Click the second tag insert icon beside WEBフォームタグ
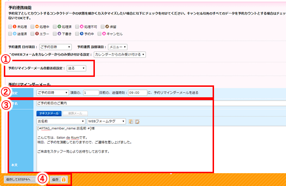The width and height of the screenshot is (286, 186). click(137, 121)
